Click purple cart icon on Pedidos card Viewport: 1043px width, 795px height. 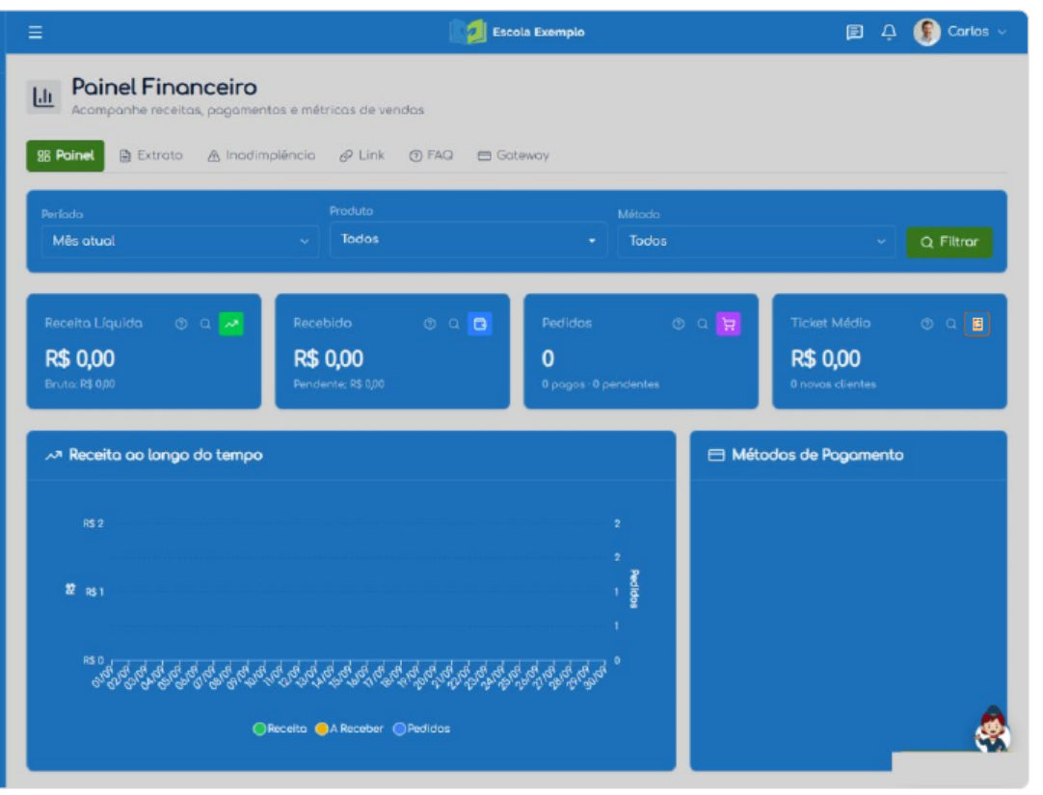coord(729,324)
